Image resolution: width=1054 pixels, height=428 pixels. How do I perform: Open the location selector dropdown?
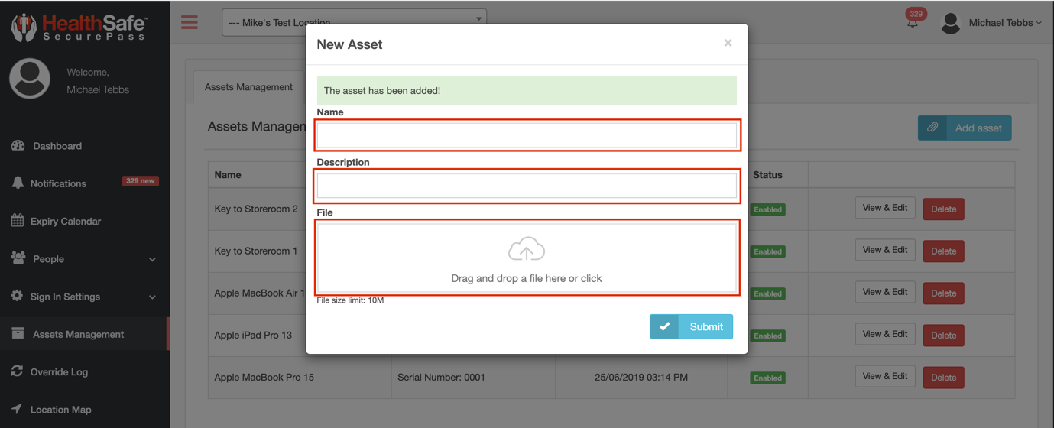point(354,22)
